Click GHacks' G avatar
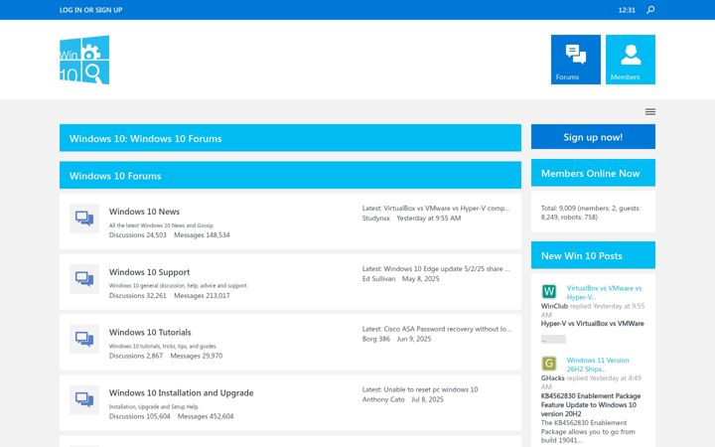This screenshot has height=447, width=715. click(549, 364)
